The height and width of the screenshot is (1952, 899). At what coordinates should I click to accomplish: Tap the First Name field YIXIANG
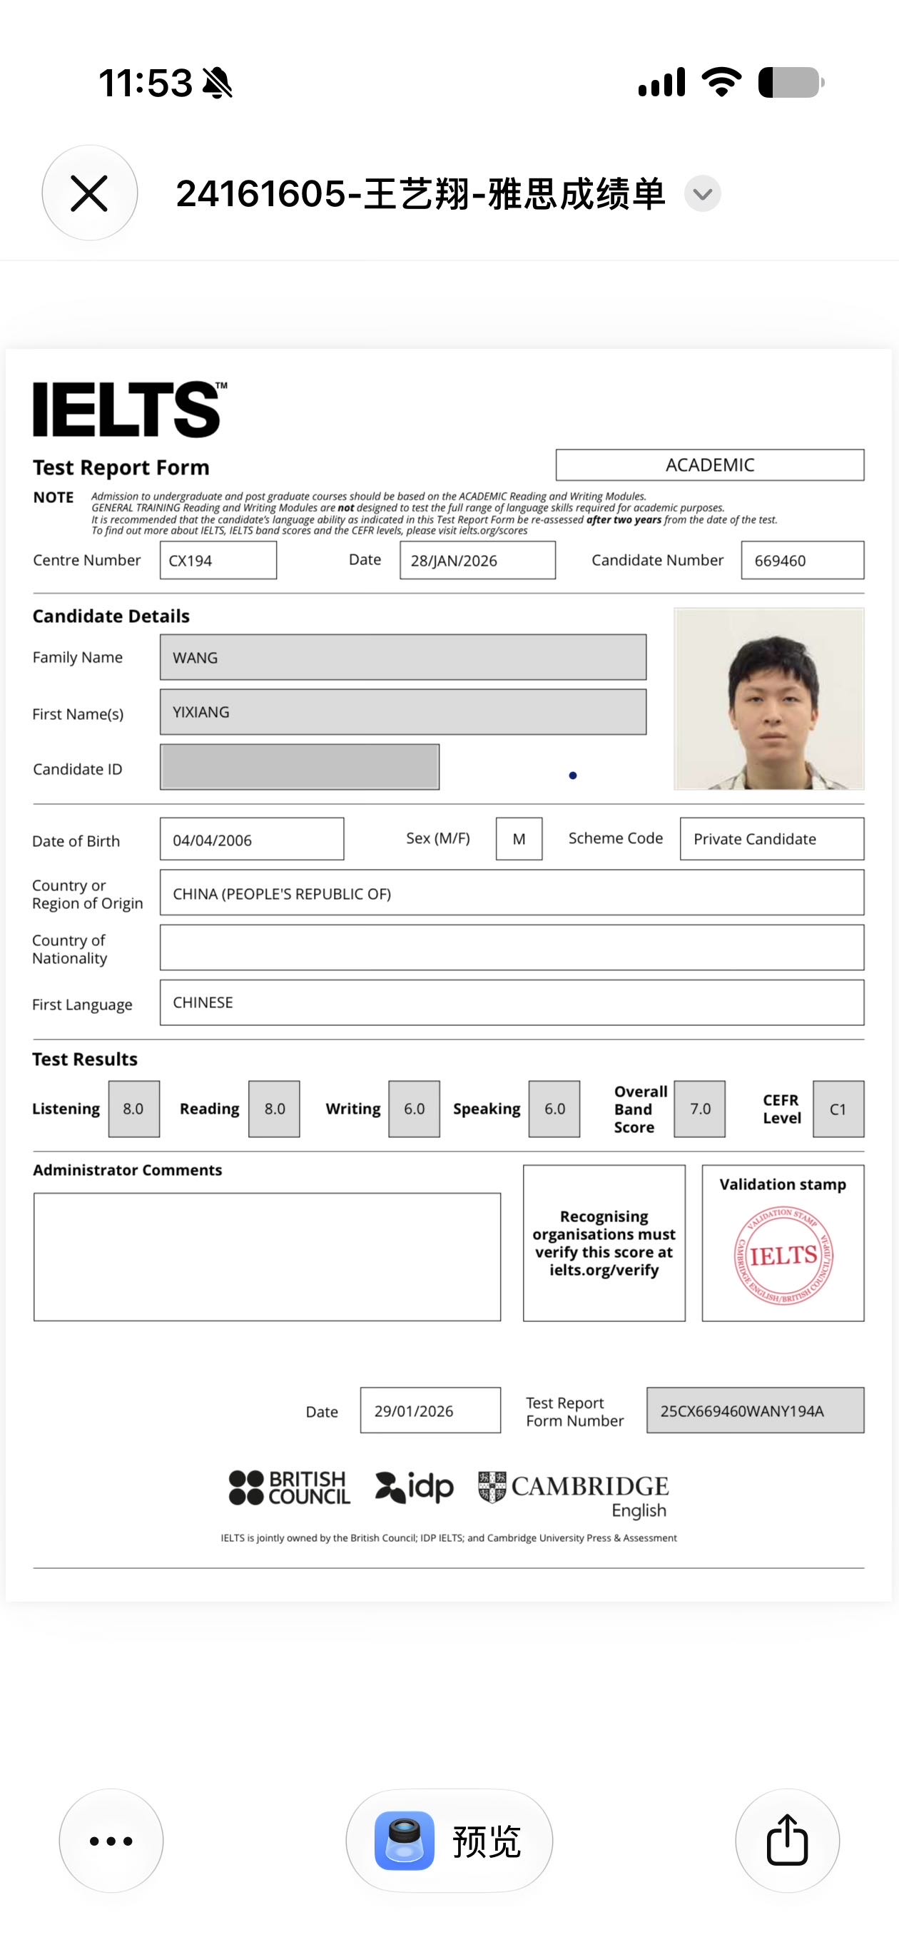[x=403, y=711]
